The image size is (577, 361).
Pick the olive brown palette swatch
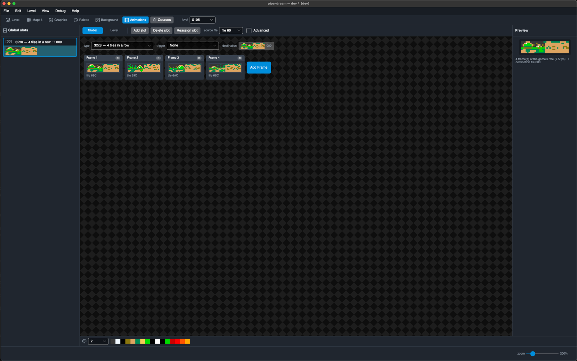click(x=128, y=341)
